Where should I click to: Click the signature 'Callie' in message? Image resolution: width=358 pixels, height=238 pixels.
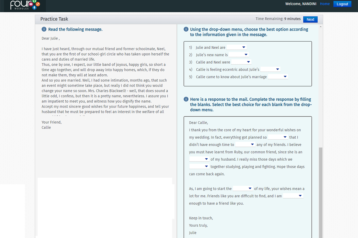46,127
